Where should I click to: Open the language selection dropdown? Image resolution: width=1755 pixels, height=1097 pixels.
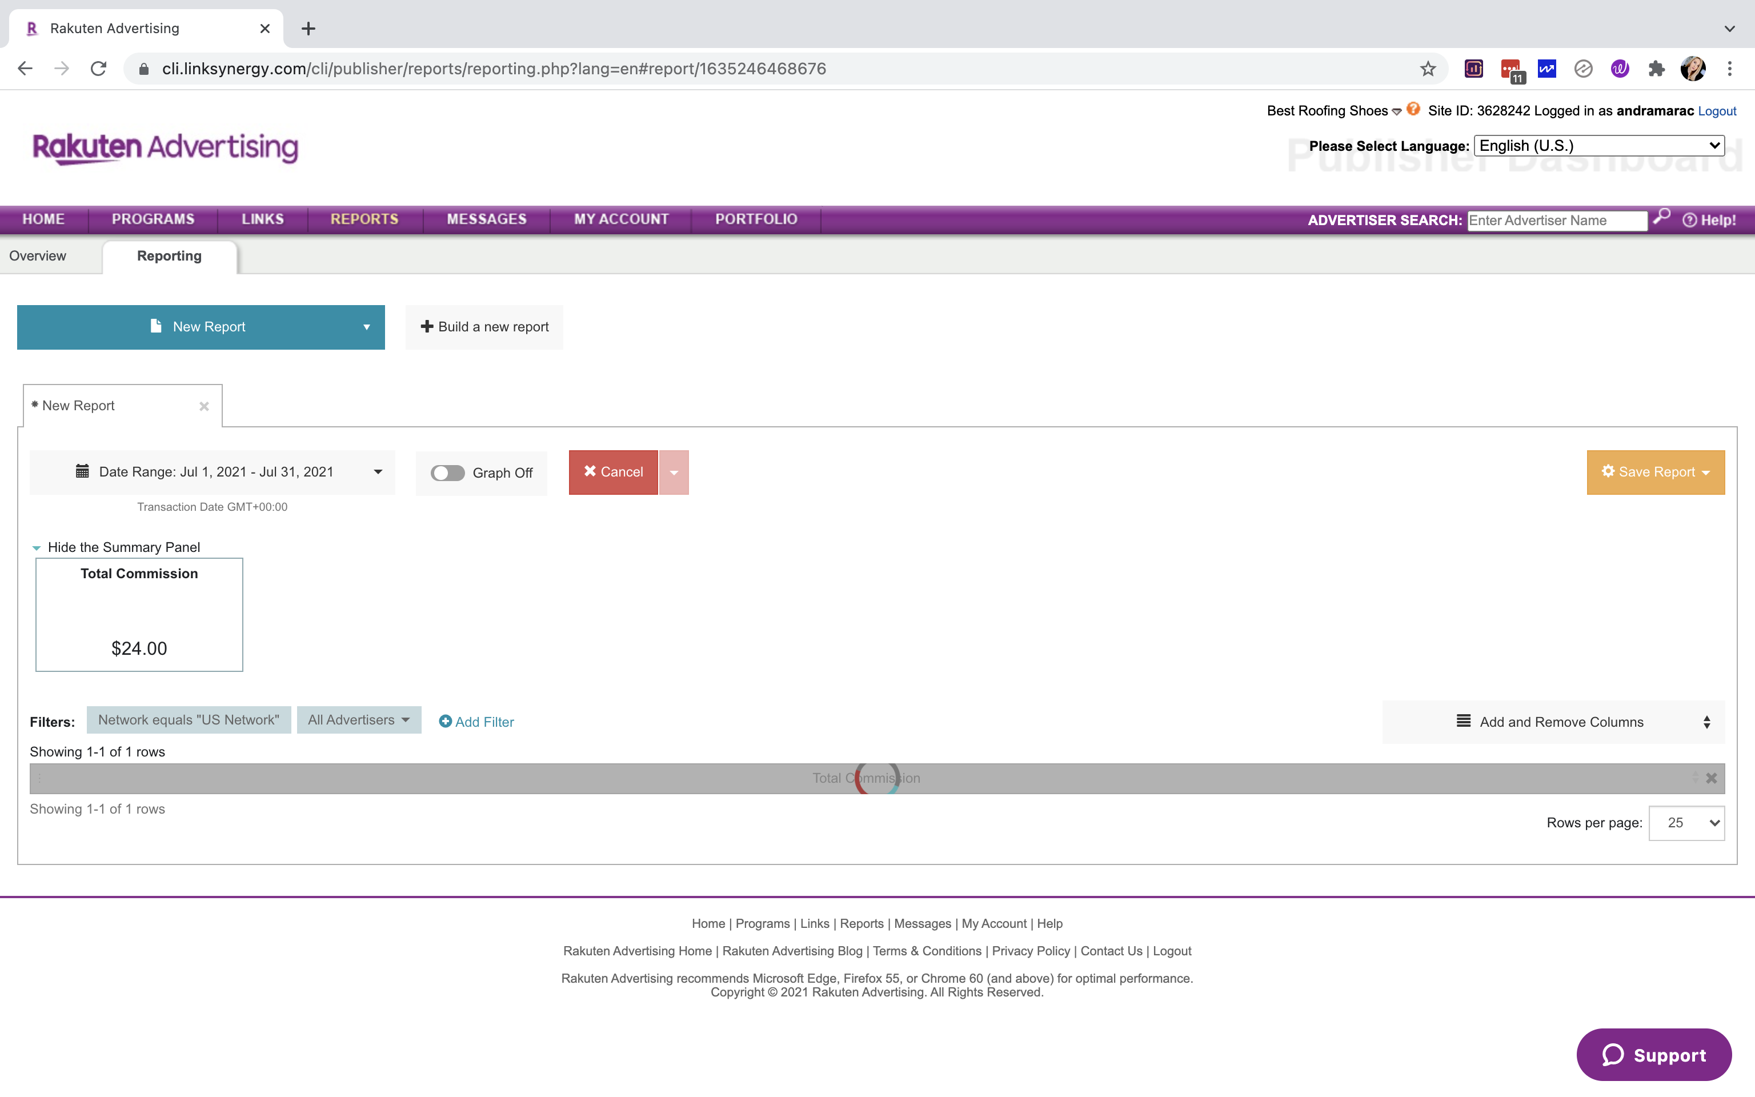coord(1599,146)
